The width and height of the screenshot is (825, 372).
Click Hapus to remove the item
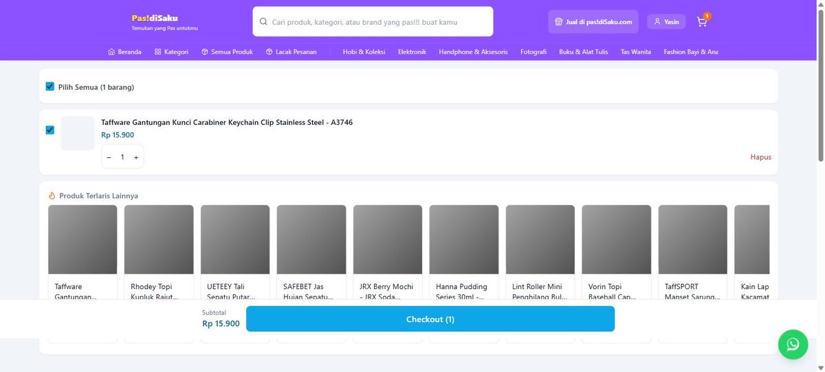[x=760, y=157]
